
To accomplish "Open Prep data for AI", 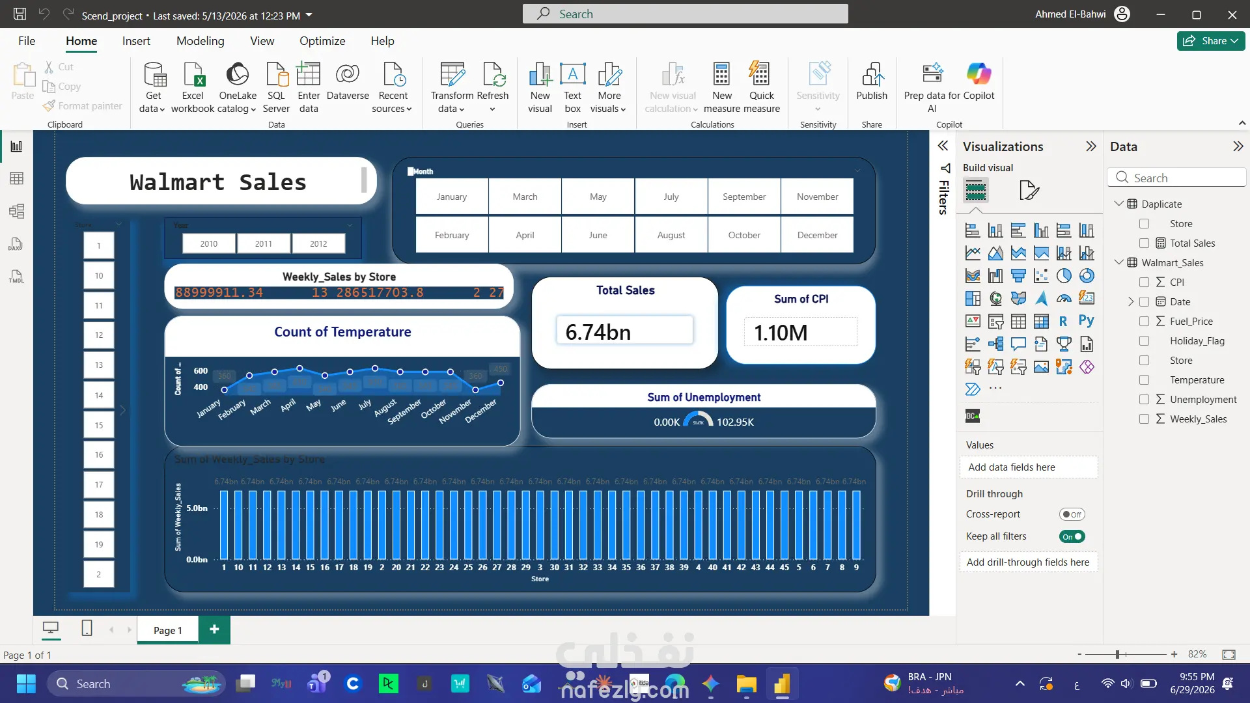I will pyautogui.click(x=932, y=88).
